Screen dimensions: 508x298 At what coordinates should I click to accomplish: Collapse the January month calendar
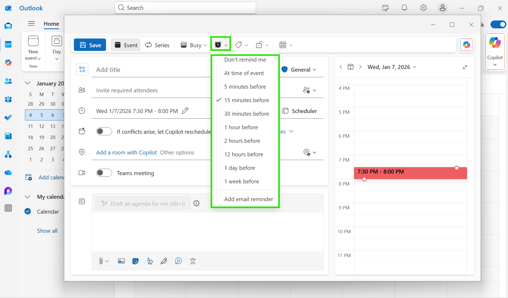28,83
